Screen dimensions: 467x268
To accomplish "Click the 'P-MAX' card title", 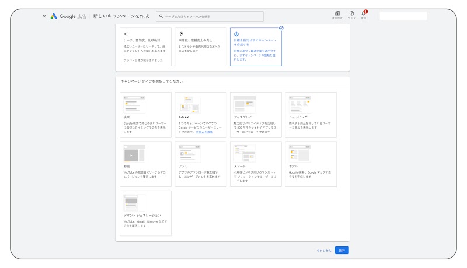I will 183,117.
